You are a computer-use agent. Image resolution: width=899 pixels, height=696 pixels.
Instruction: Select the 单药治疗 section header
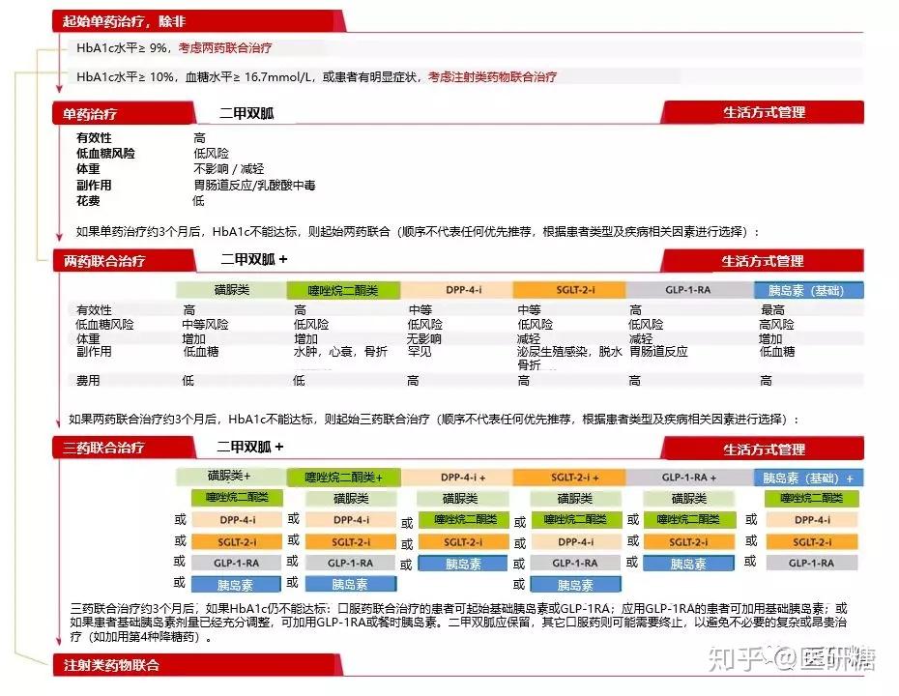(x=122, y=113)
